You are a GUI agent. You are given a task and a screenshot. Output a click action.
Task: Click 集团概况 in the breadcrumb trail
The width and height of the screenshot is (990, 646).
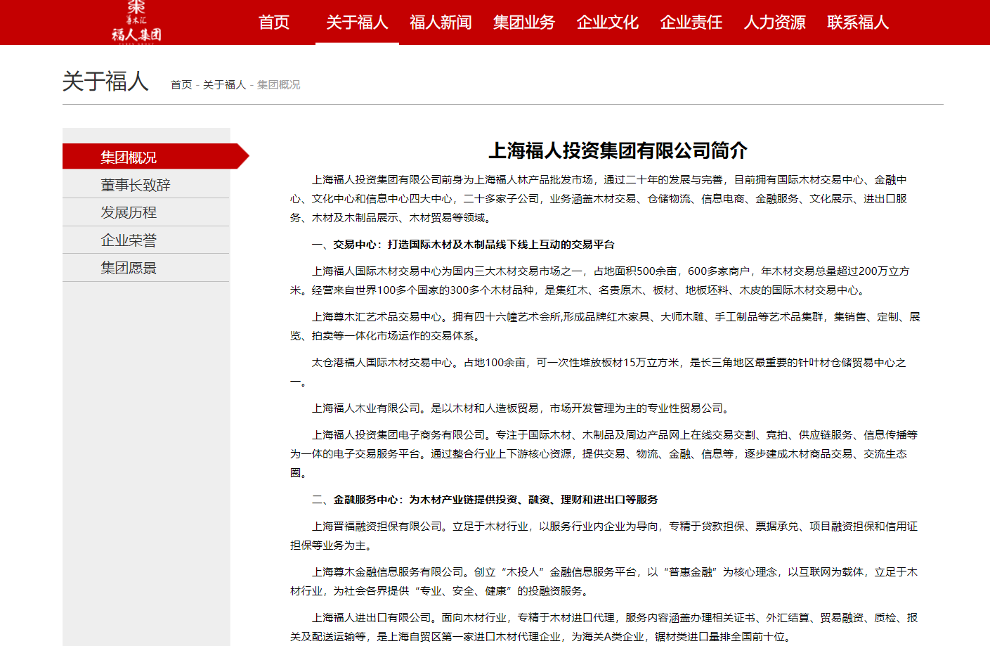pos(278,85)
